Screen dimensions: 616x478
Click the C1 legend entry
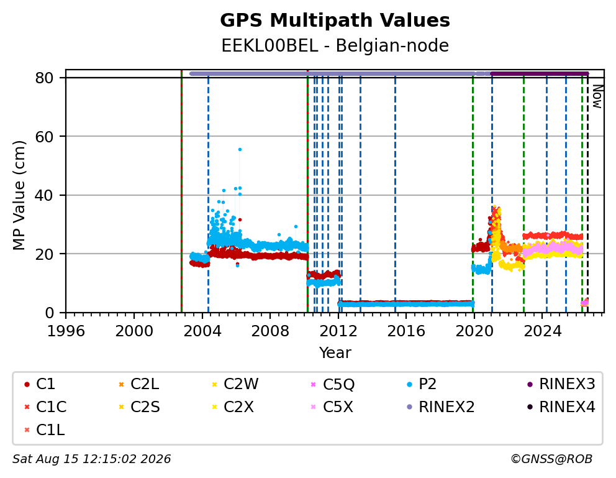[x=40, y=384]
